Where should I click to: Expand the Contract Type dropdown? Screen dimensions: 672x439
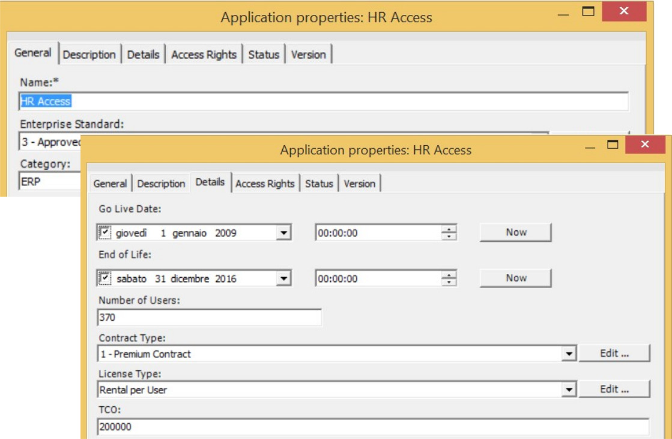tap(569, 354)
